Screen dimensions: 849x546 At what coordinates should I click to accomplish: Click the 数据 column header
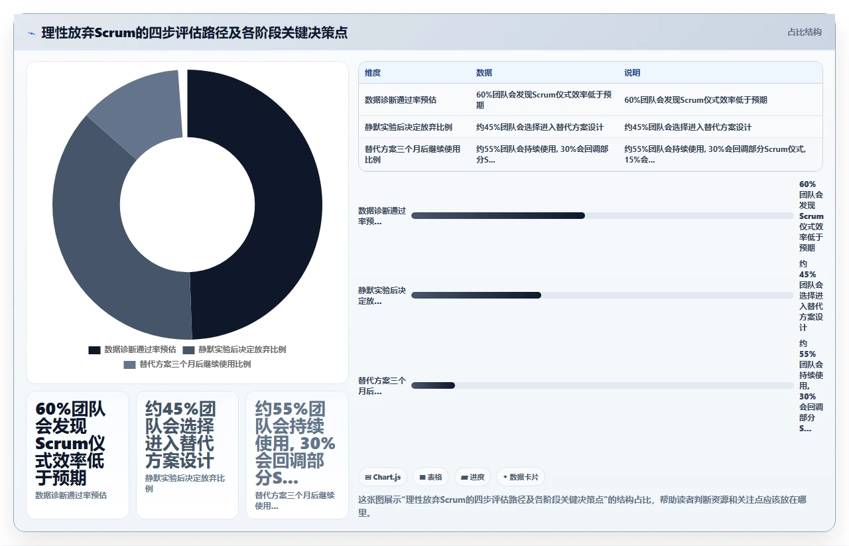[x=484, y=73]
